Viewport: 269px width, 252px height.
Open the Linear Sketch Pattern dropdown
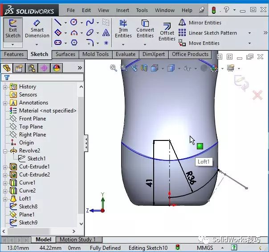[249, 33]
